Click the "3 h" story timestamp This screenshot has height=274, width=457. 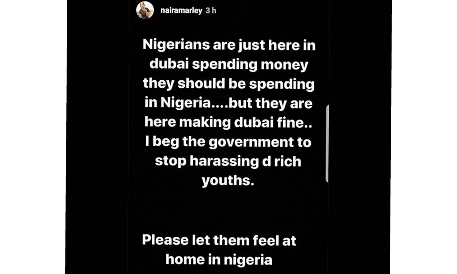click(211, 11)
